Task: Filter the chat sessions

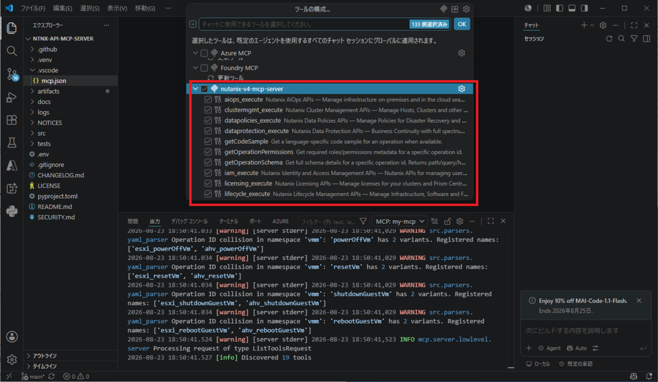Action: tap(634, 39)
